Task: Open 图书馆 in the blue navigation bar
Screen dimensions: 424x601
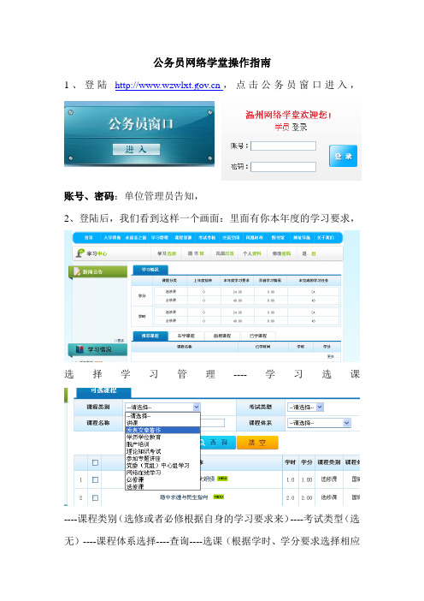Action: [x=278, y=238]
